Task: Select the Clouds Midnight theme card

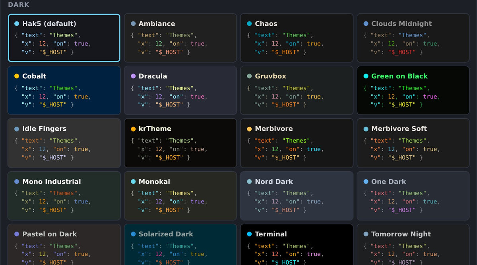Action: (413, 38)
